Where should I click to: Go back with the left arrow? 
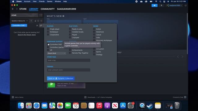tap(13, 9)
